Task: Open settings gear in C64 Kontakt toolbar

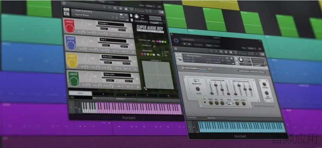Action: point(226,52)
